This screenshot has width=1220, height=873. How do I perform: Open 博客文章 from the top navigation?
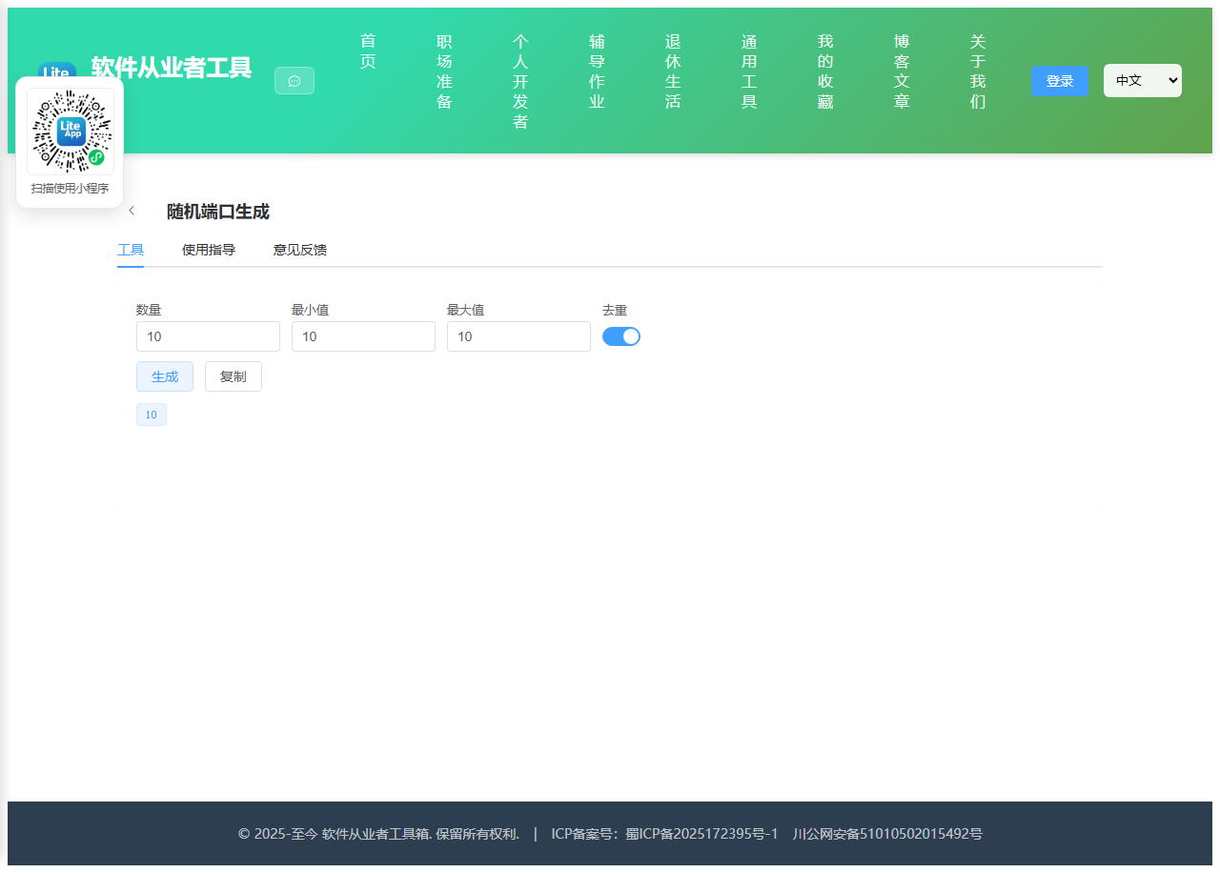coord(902,71)
